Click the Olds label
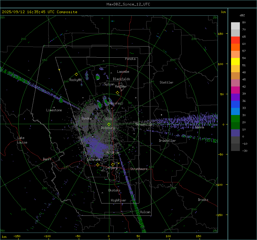This screenshot has width=257, height=240. (109, 119)
